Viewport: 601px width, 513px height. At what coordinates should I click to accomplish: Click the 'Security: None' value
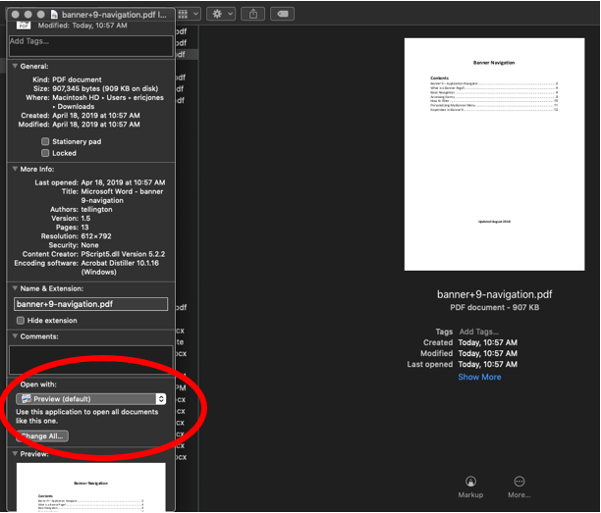coord(89,245)
